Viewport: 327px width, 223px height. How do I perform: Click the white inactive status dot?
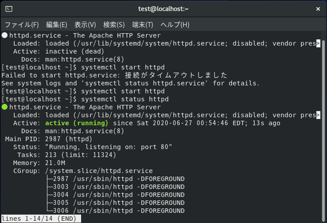coord(4,35)
